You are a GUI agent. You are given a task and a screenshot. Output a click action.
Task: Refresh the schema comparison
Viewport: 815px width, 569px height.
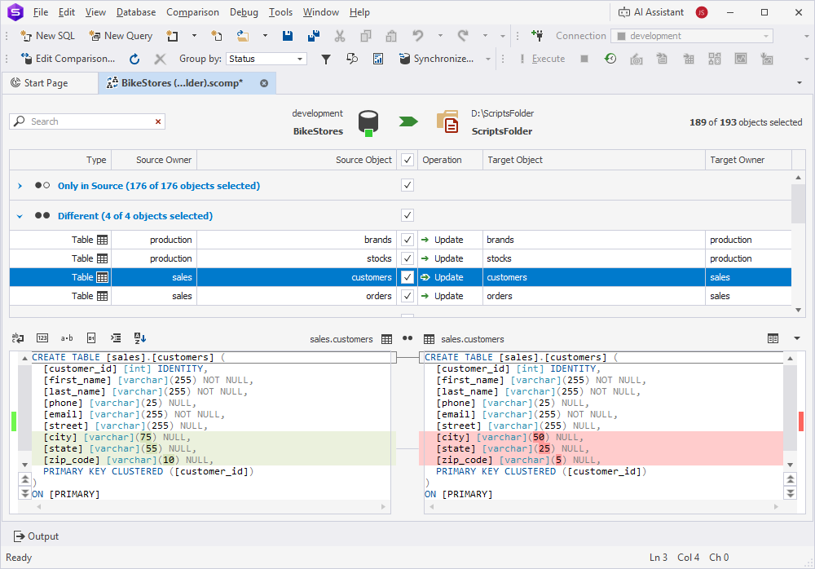[133, 58]
